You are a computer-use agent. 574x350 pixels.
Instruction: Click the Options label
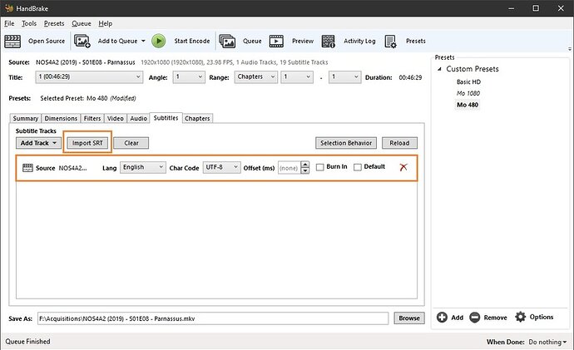point(541,317)
